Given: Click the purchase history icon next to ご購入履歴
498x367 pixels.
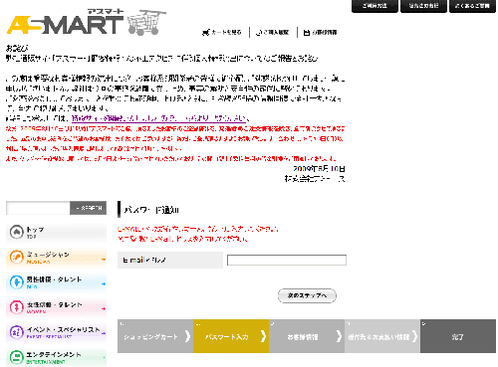Looking at the screenshot, I should click(x=259, y=32).
